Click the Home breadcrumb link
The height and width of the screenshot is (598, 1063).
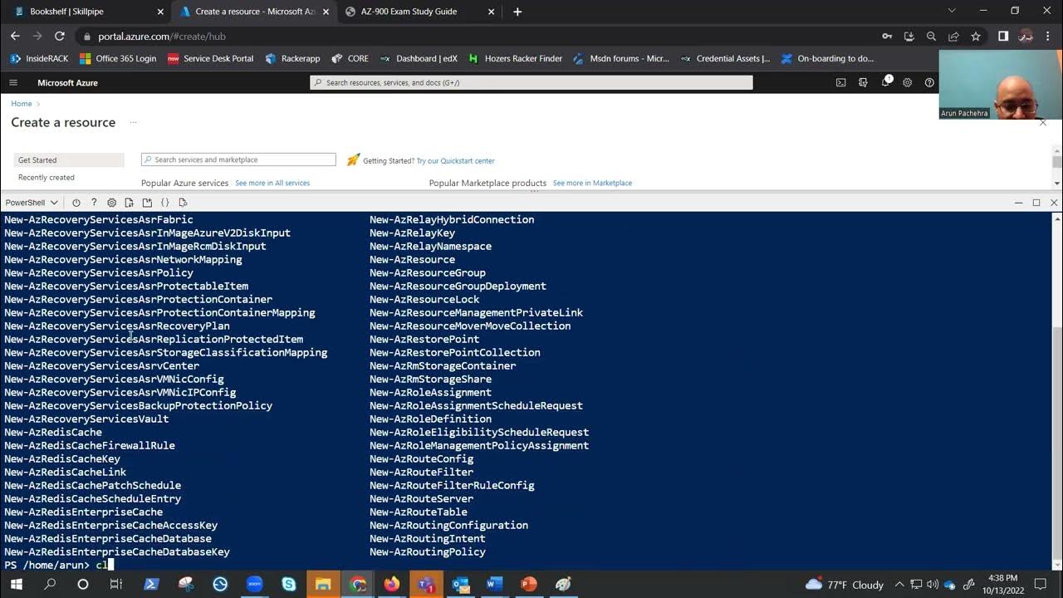click(22, 104)
